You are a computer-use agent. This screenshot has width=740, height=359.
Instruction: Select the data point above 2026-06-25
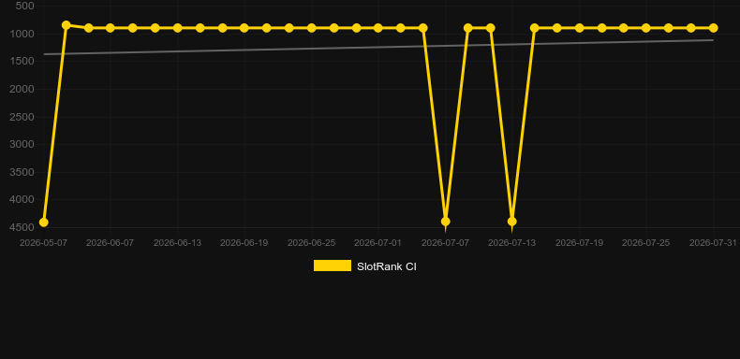pyautogui.click(x=312, y=28)
